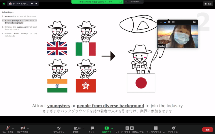Click the participant count 30
This screenshot has width=215, height=134.
pyautogui.click(x=79, y=128)
